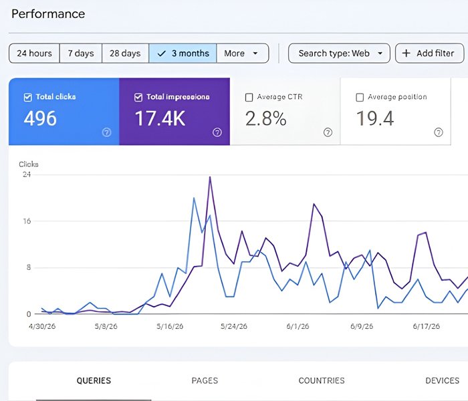Open help icon on Average position card
468x401 pixels.
click(x=438, y=132)
